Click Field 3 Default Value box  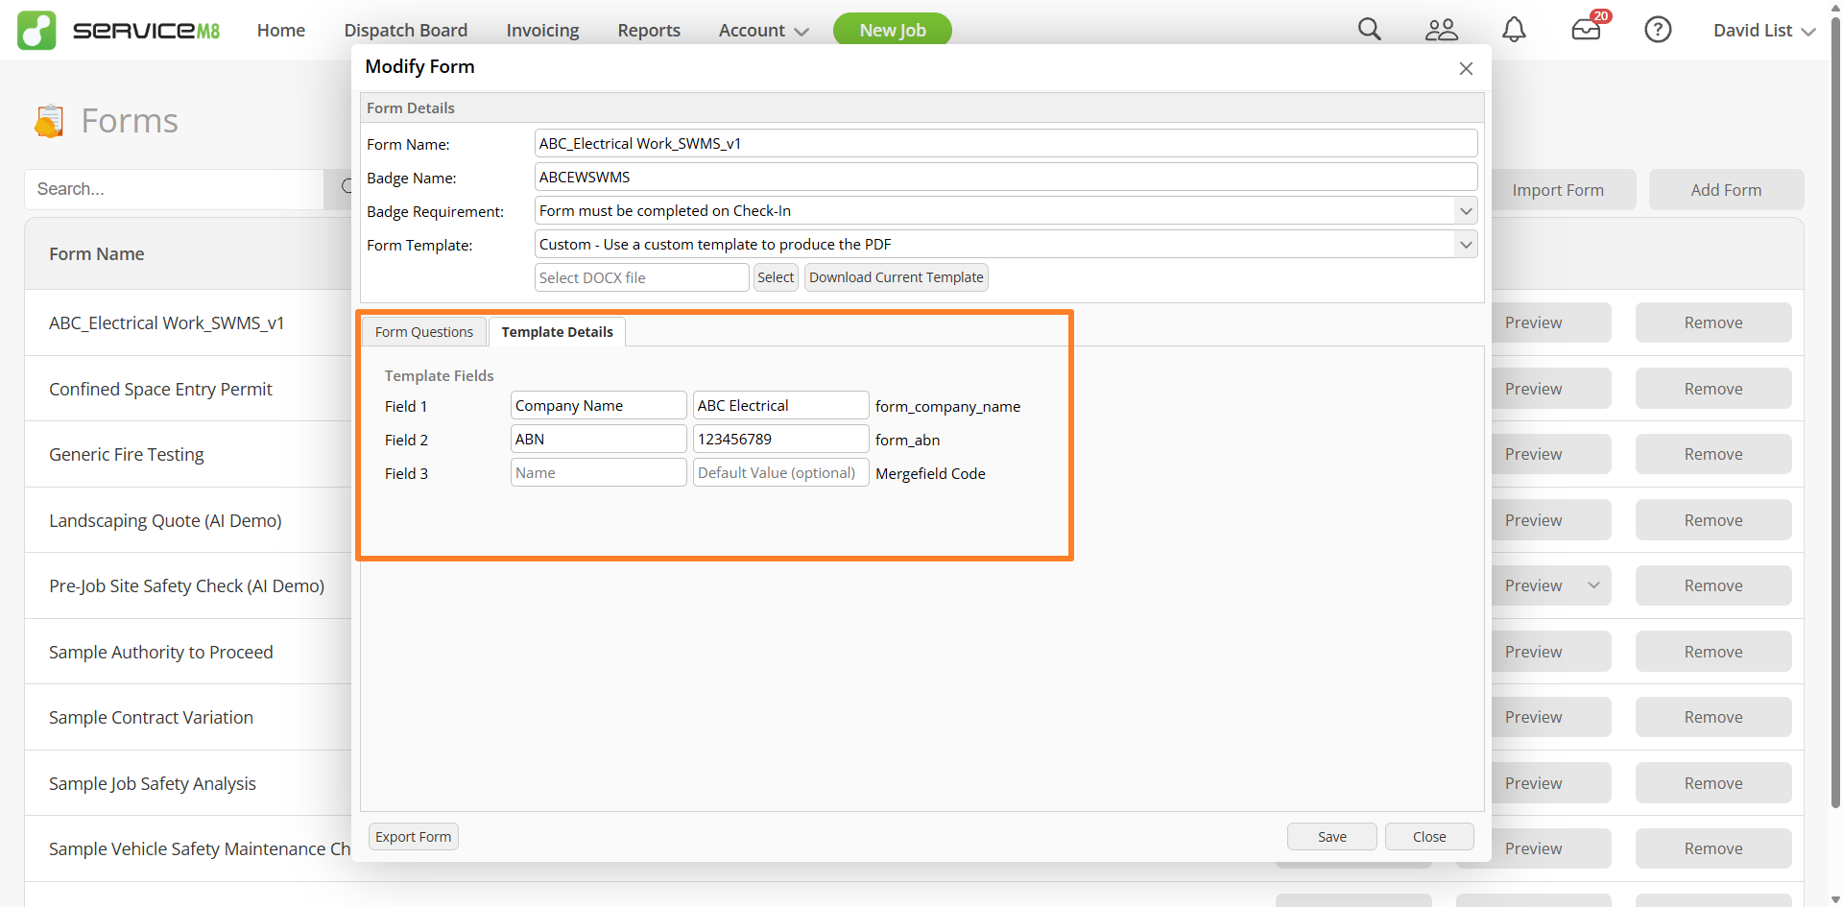tap(781, 473)
